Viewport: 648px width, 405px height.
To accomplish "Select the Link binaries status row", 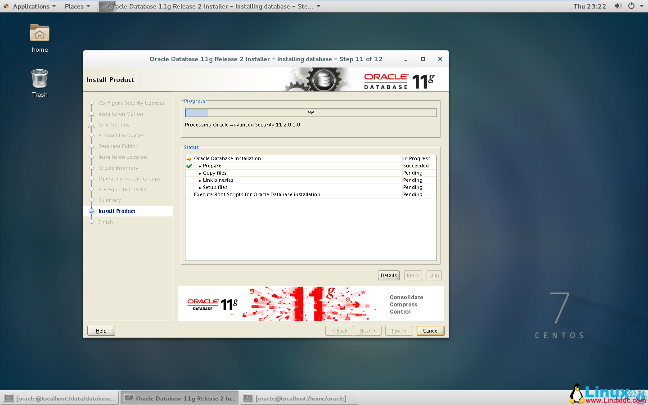I will (x=310, y=180).
